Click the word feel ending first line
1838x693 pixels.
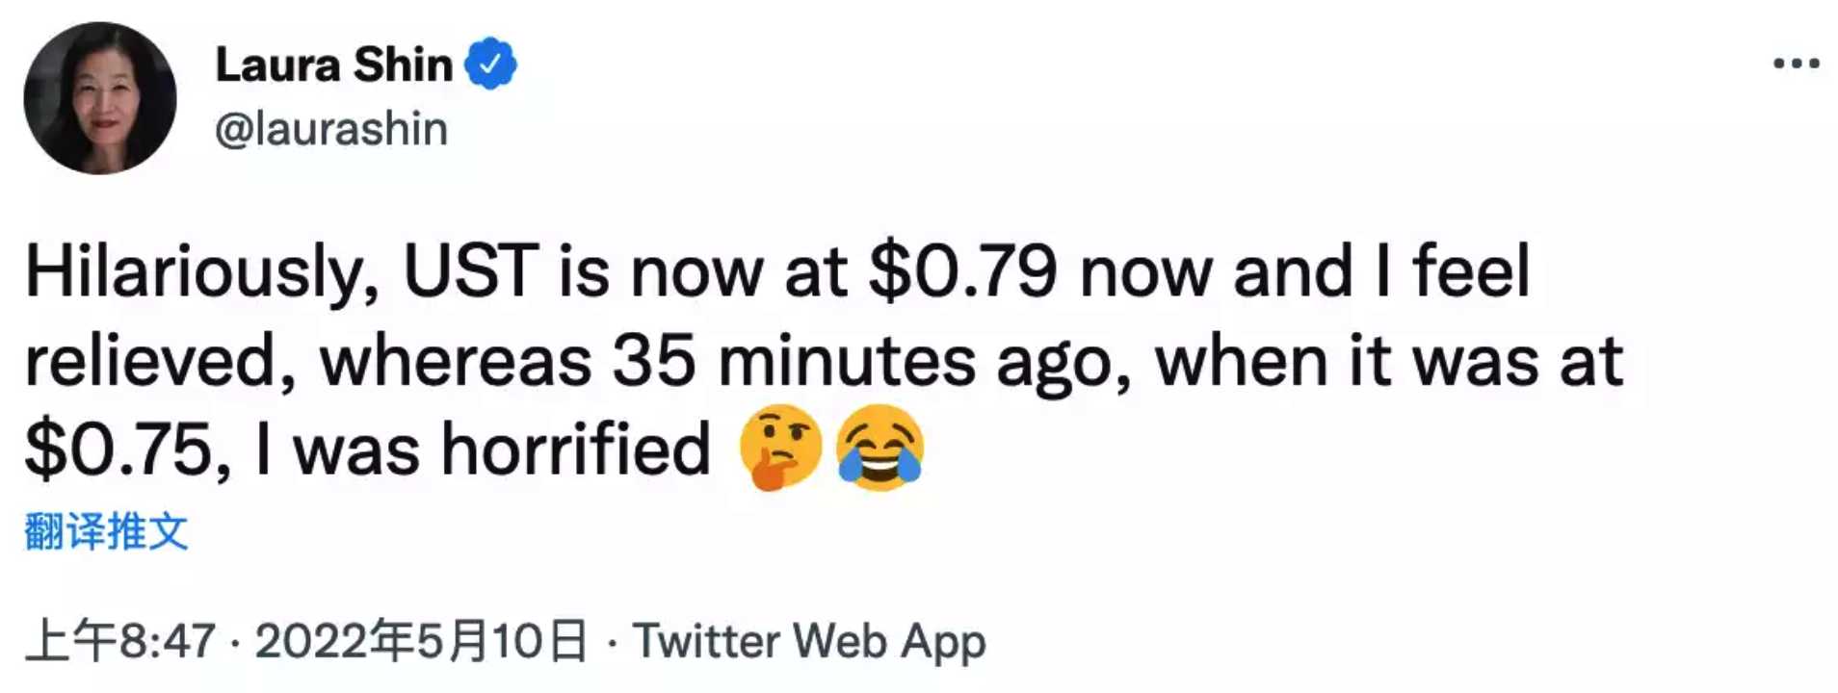click(x=1471, y=272)
